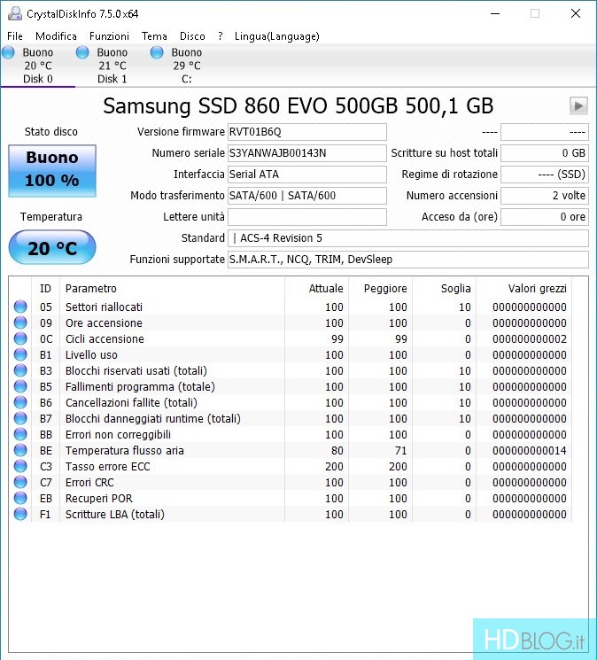Viewport: 597px width, 660px height.
Task: Click status icon for Cancellazioni fallite row
Action: 20,402
